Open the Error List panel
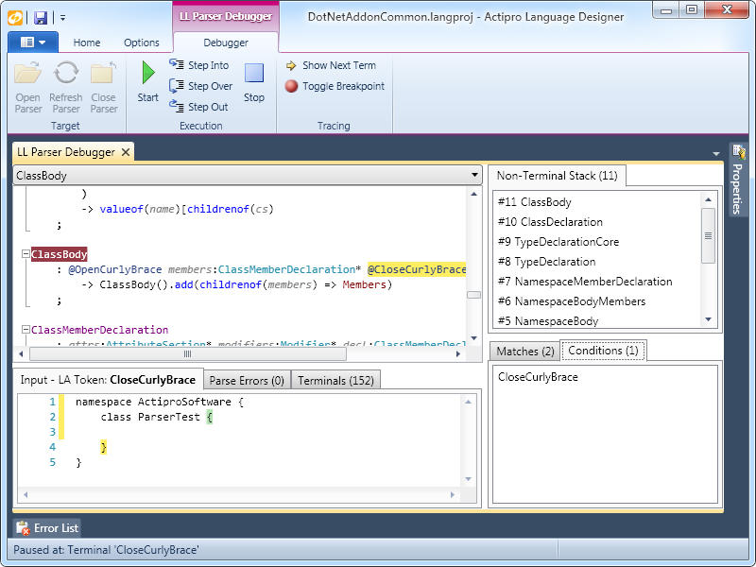The height and width of the screenshot is (567, 756). [x=45, y=528]
